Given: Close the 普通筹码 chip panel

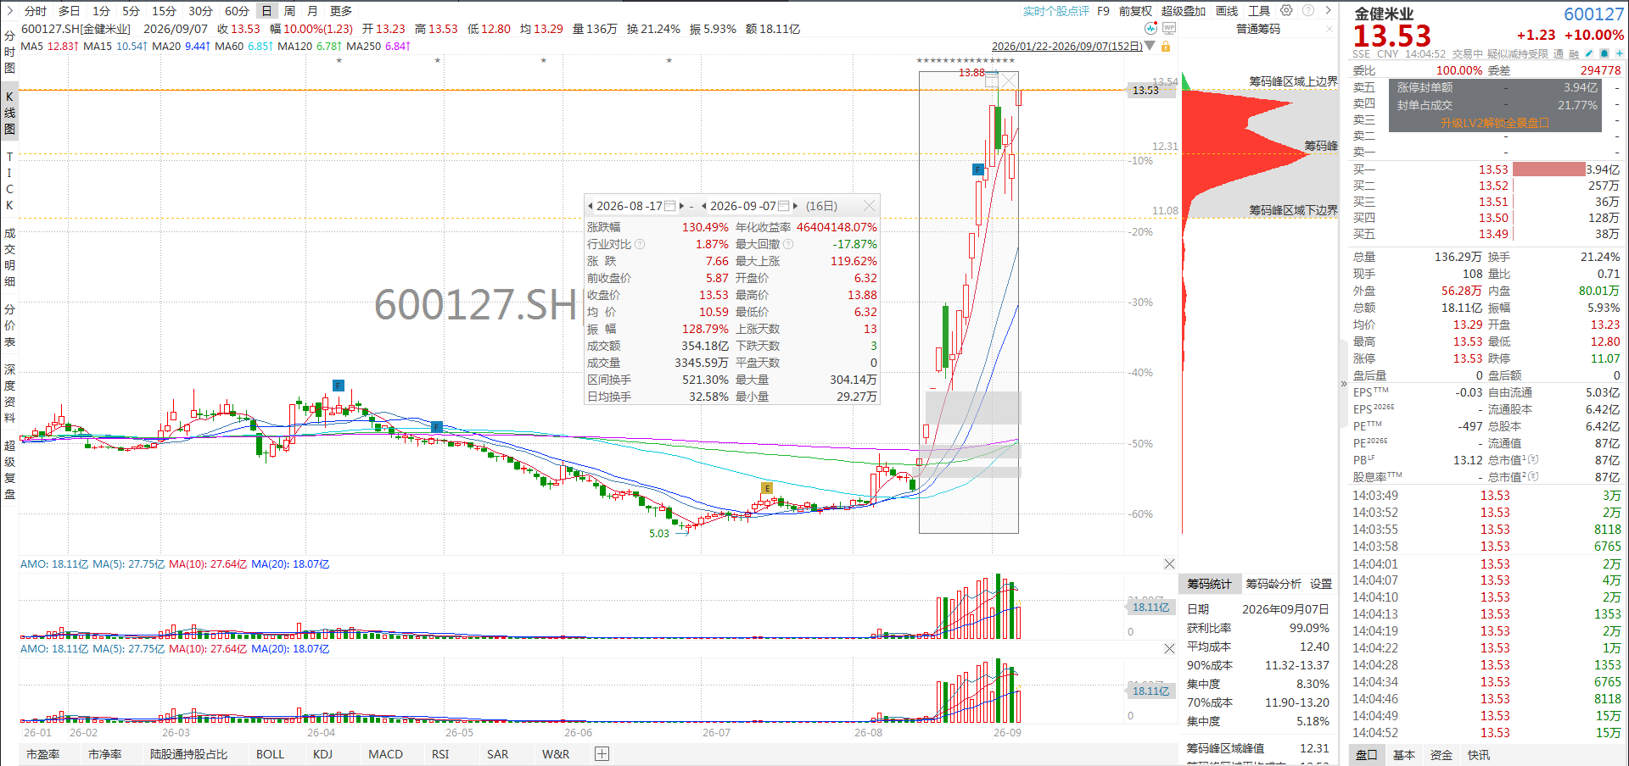Looking at the screenshot, I should tap(1330, 29).
